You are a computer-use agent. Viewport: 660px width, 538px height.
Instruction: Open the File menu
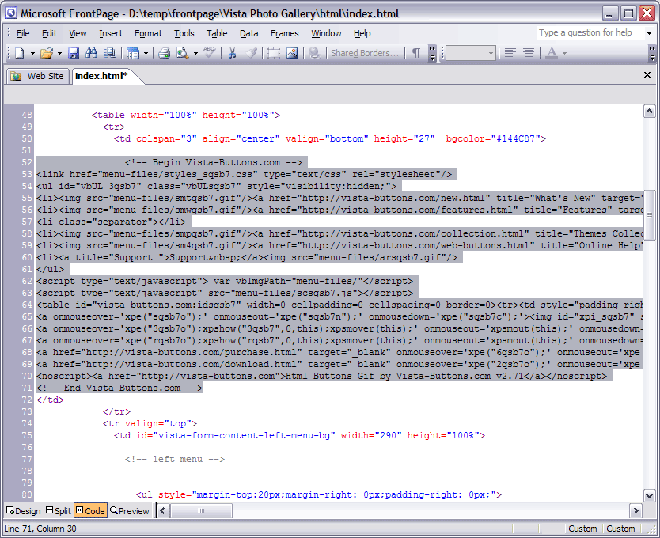pyautogui.click(x=23, y=33)
